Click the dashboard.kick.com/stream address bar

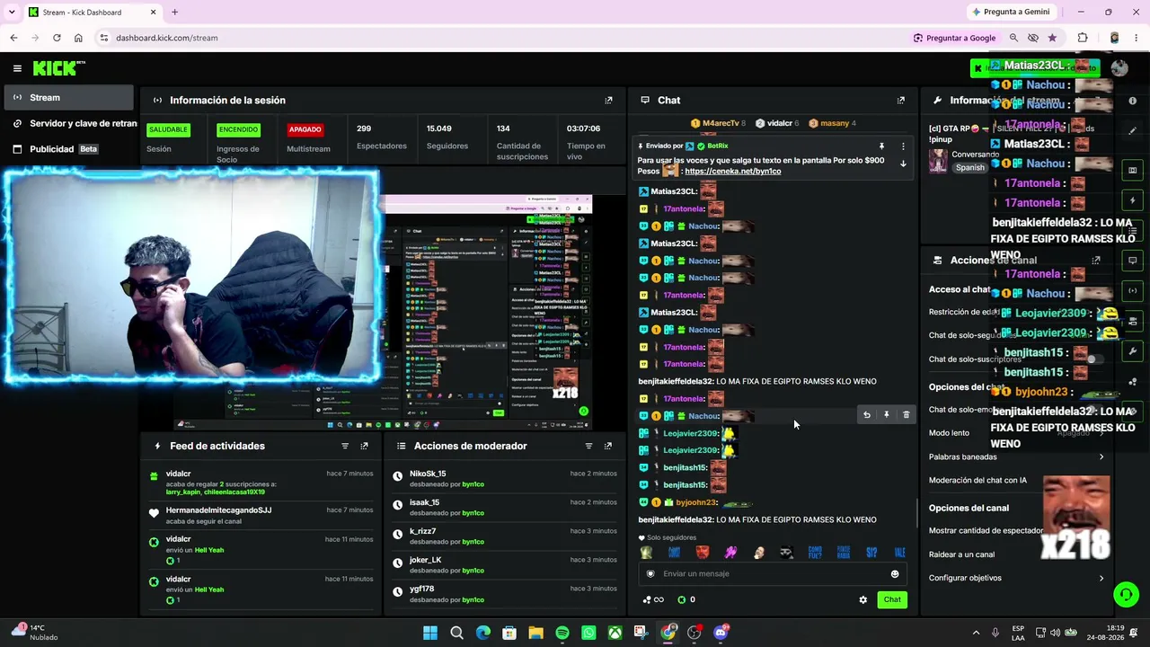tap(503, 38)
